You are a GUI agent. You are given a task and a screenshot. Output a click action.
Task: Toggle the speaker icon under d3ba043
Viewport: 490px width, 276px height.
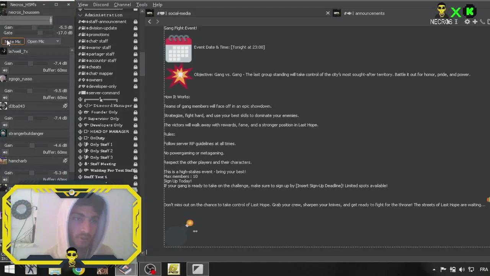pos(5,125)
